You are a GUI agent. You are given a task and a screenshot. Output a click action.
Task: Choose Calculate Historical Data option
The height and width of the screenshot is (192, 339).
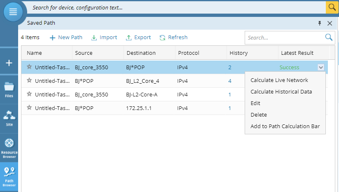click(281, 92)
